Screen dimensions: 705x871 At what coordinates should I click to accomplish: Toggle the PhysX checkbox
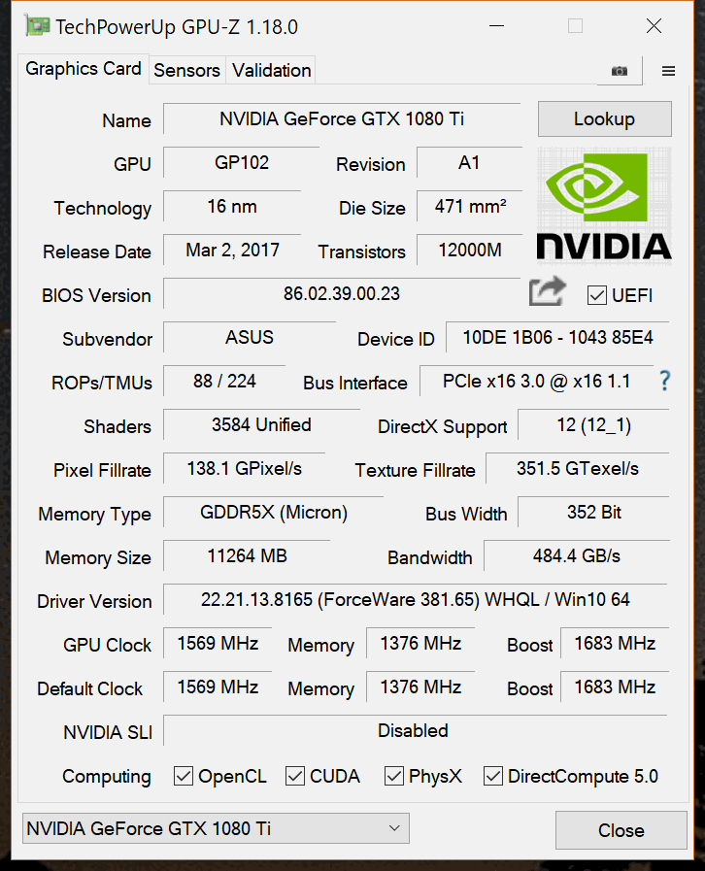tap(394, 776)
